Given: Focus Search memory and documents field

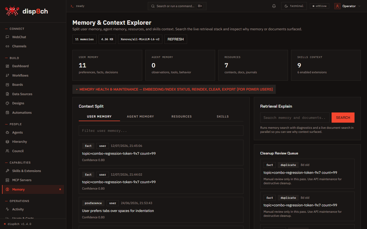Looking at the screenshot, I should tap(295, 118).
